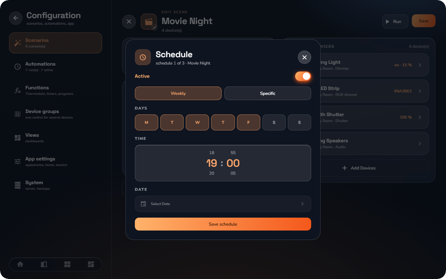446x279 pixels.
Task: Click the last mosaic icon in the bottom bar
Action: [91, 264]
